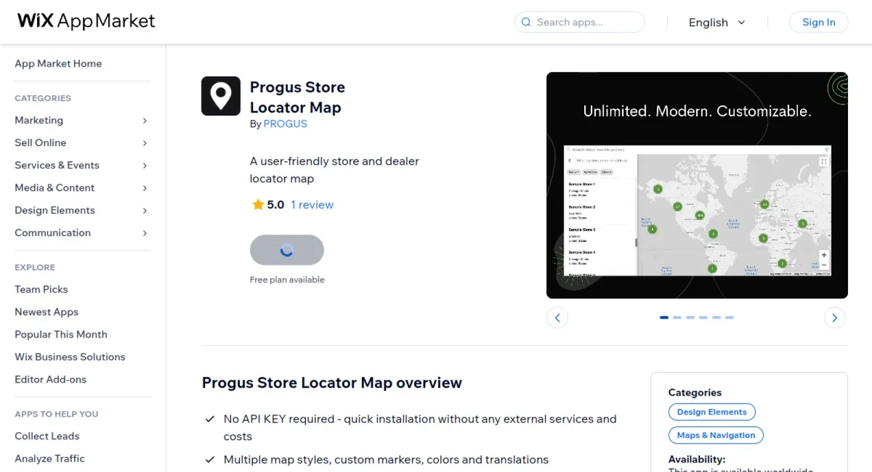Image resolution: width=872 pixels, height=472 pixels.
Task: Click the Wix App Market logo
Action: click(86, 21)
